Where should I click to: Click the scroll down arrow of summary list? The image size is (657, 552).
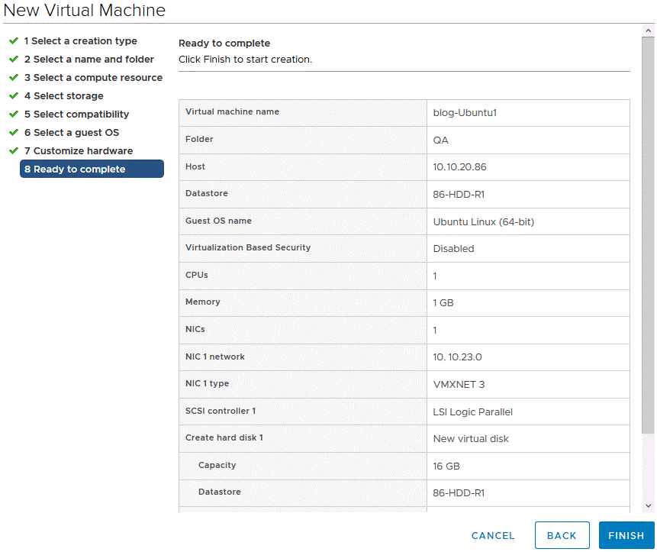pyautogui.click(x=649, y=505)
